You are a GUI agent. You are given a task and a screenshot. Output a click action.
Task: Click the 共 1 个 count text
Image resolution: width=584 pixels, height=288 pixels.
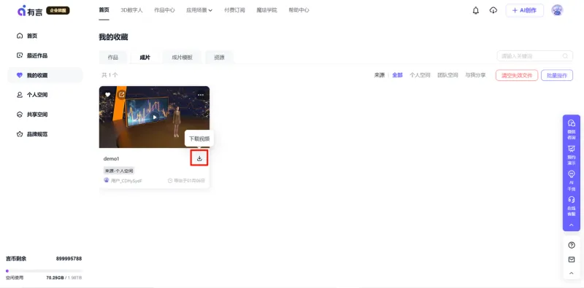(x=109, y=75)
